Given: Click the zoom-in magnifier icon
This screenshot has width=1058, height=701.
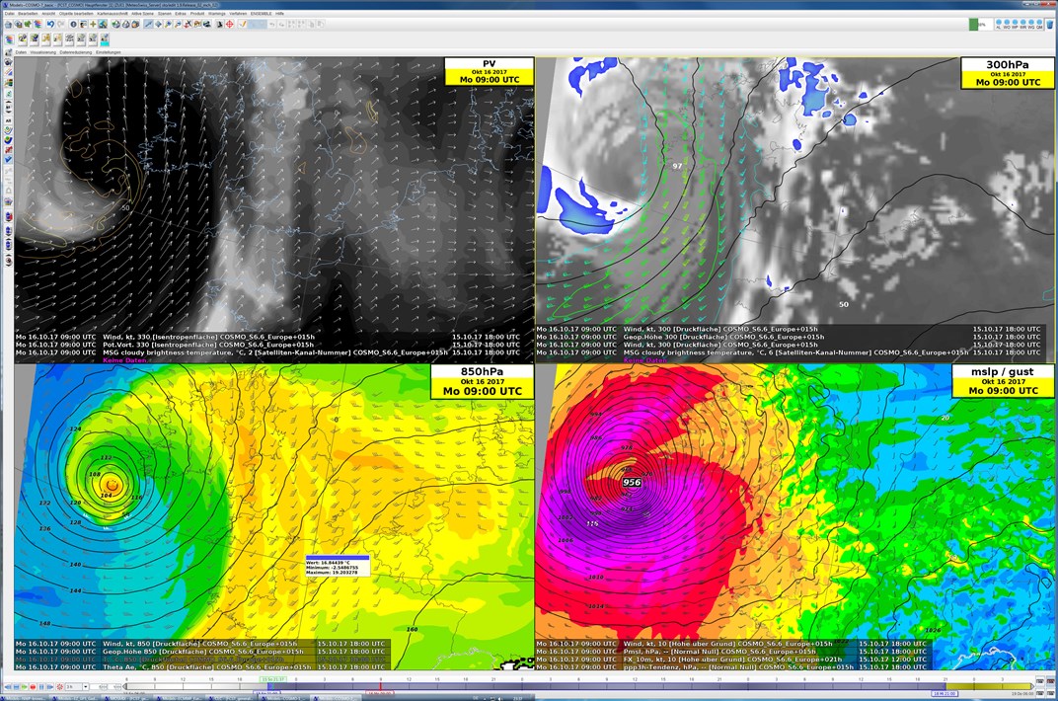Looking at the screenshot, I should click(168, 24).
